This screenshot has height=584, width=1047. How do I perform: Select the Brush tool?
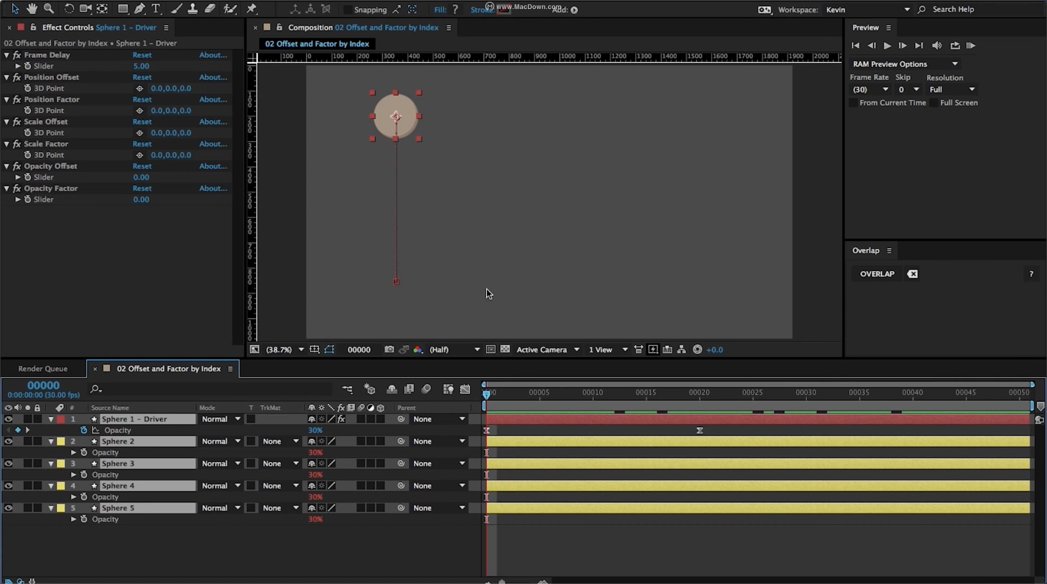pos(176,9)
